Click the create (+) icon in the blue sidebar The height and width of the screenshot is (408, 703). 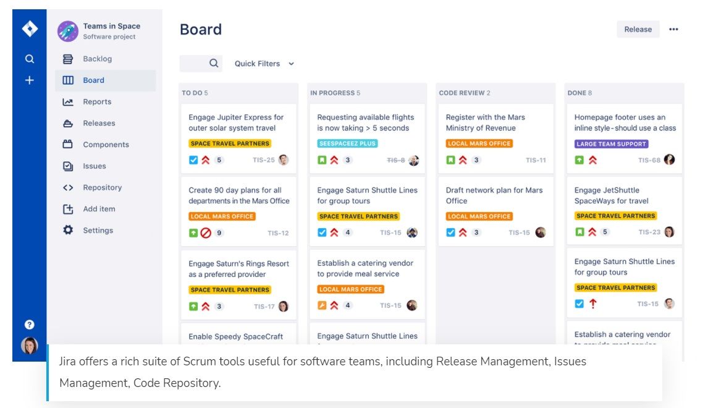(x=29, y=79)
